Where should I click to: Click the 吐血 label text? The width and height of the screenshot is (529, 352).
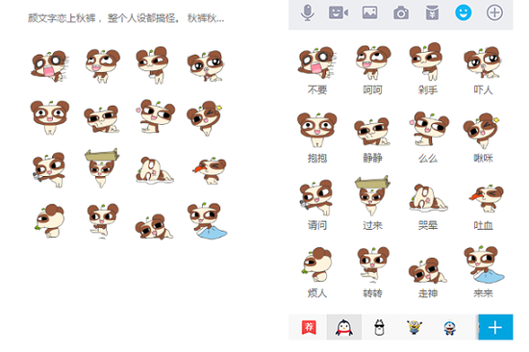[483, 225]
